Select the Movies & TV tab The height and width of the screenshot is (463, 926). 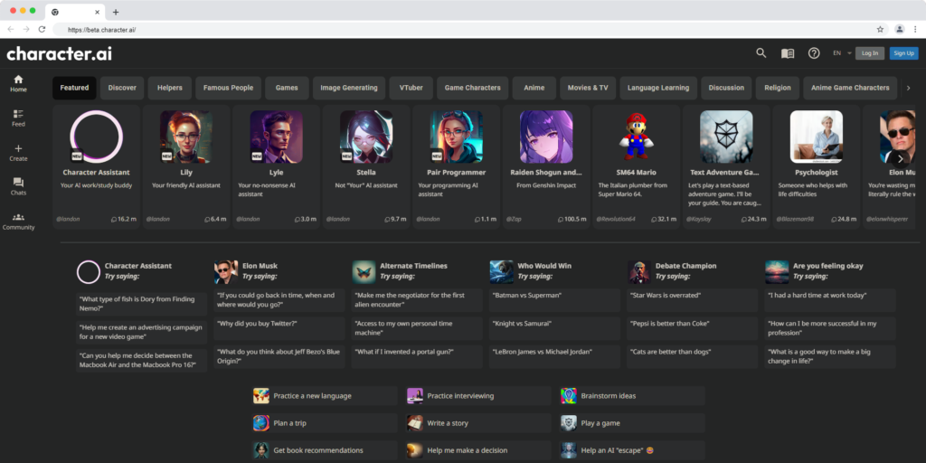[588, 88]
